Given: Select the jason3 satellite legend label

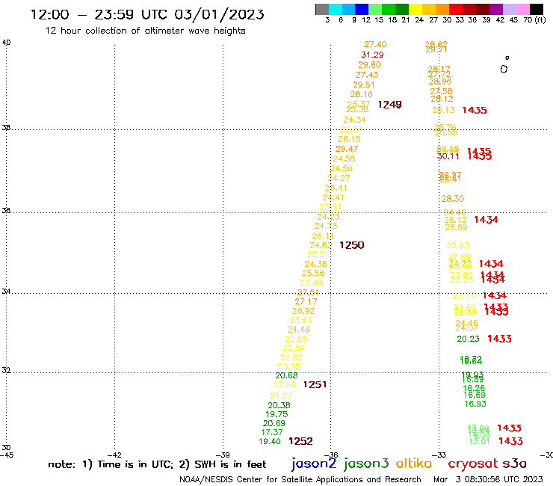Looking at the screenshot, I should click(x=366, y=464).
